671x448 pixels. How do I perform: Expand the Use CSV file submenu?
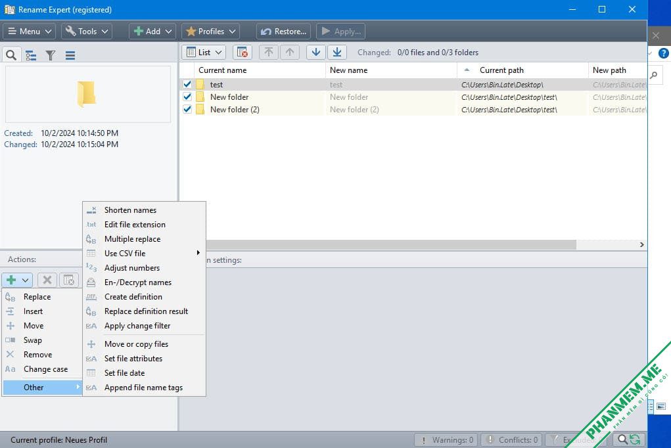[x=144, y=254]
